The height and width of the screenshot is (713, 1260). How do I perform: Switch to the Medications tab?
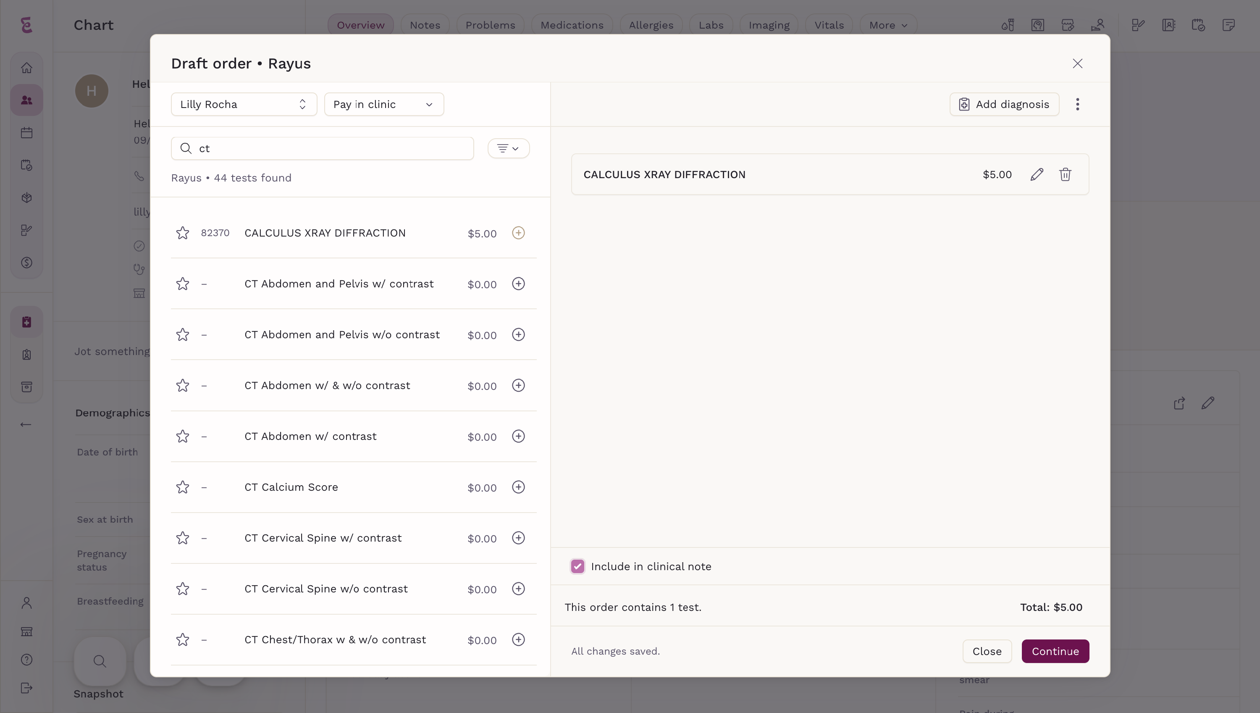[x=571, y=25]
